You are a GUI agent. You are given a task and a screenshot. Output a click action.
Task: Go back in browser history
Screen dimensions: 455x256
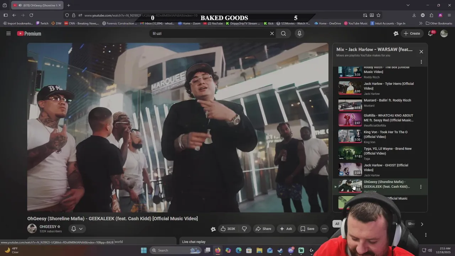(14, 15)
